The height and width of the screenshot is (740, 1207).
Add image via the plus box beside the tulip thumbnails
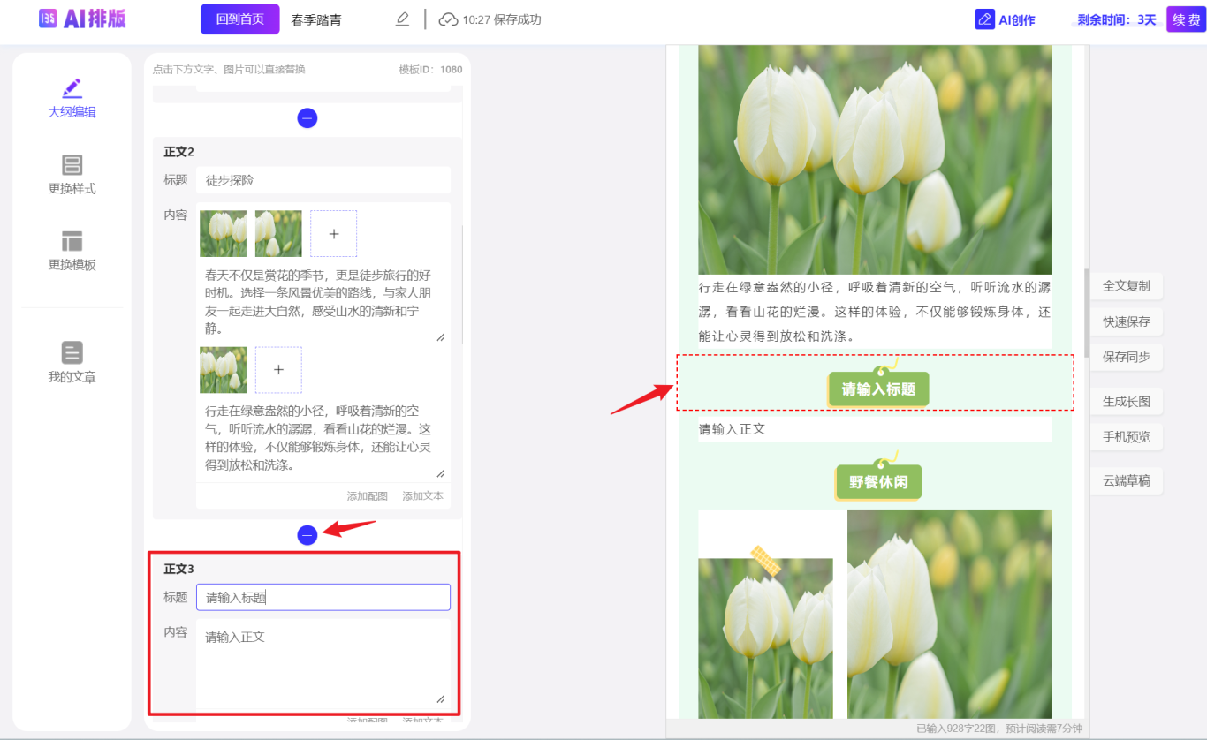point(333,234)
